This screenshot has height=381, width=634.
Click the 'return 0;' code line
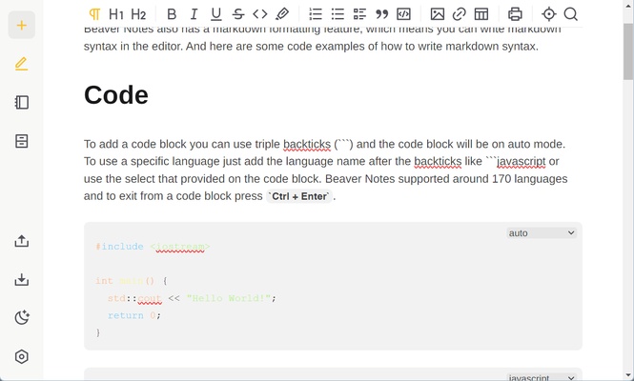[134, 315]
